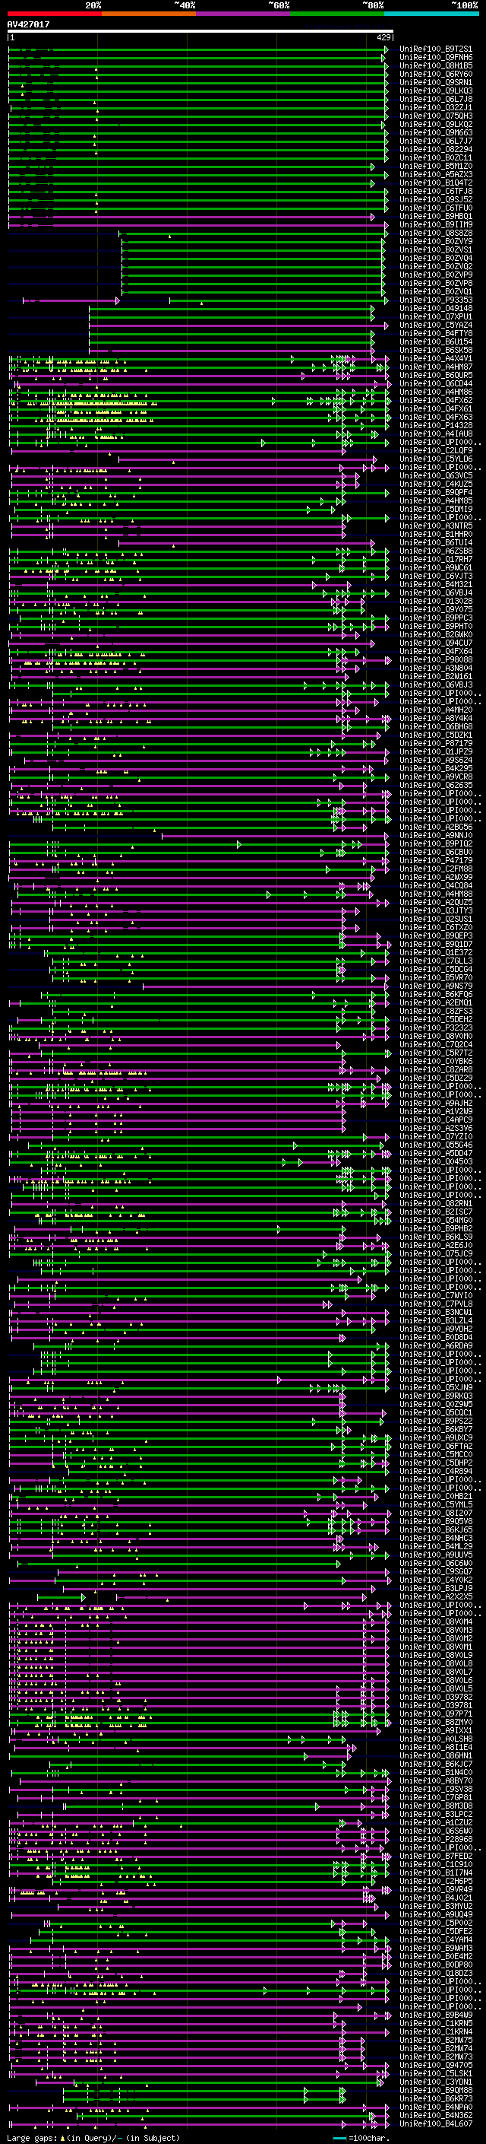Click the green ~80% identity legend bar
The height and width of the screenshot is (2144, 486).
click(337, 14)
